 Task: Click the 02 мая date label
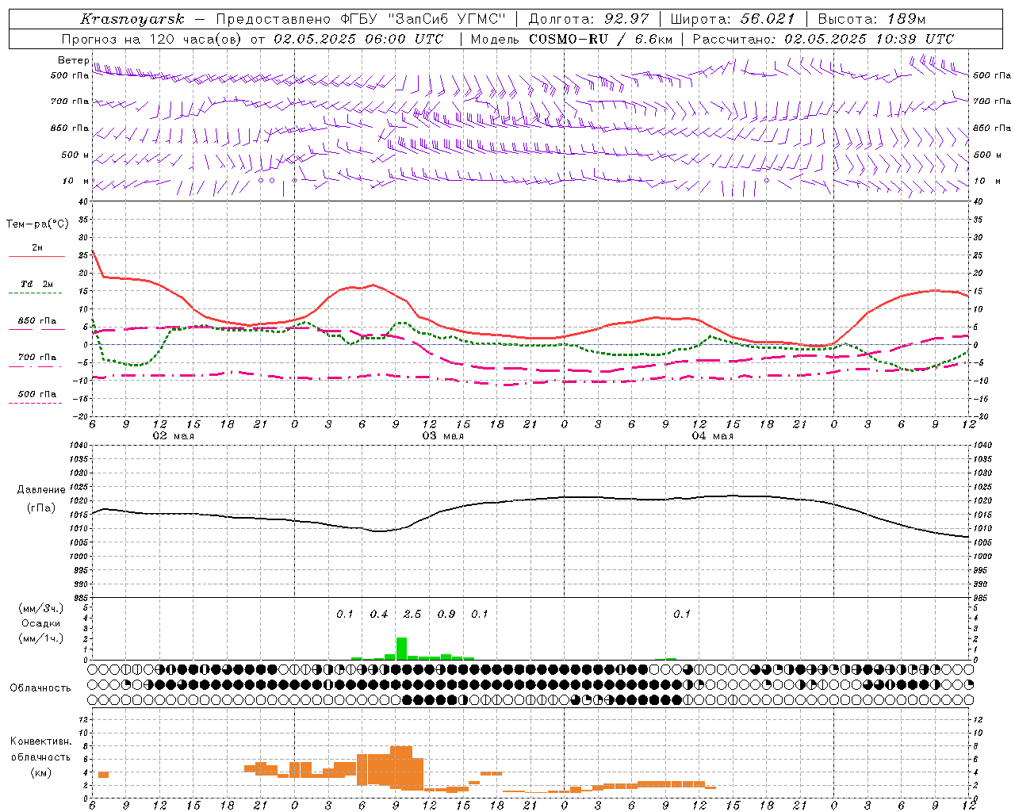click(174, 436)
